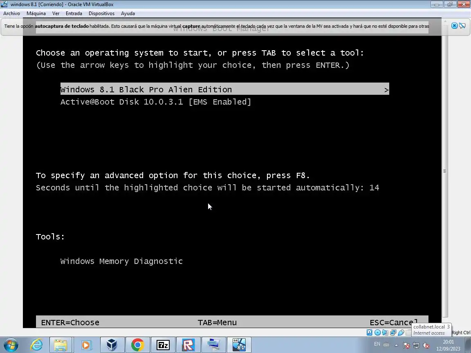This screenshot has height=353, width=471.
Task: Click the network adapters indicator icon
Action: click(393, 332)
